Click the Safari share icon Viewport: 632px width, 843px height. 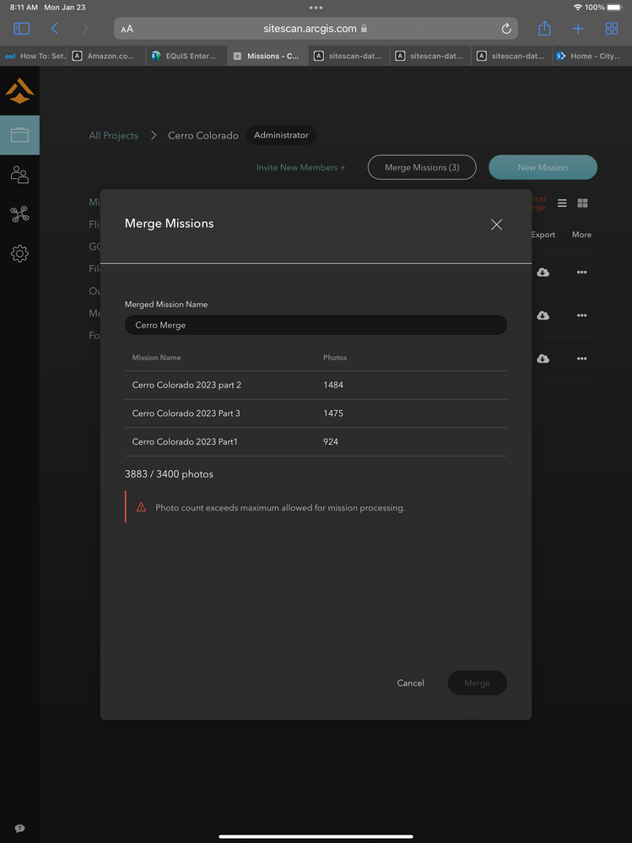tap(544, 29)
